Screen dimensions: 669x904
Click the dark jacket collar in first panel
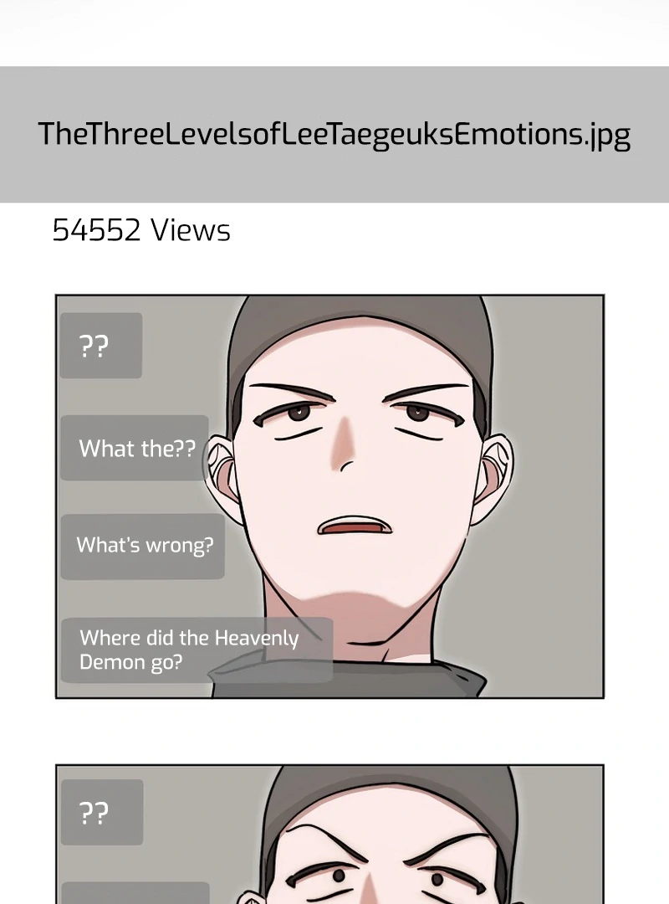(x=345, y=675)
